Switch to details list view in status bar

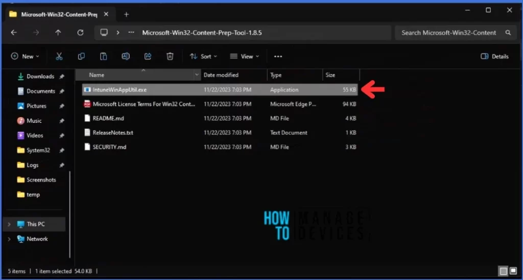504,271
